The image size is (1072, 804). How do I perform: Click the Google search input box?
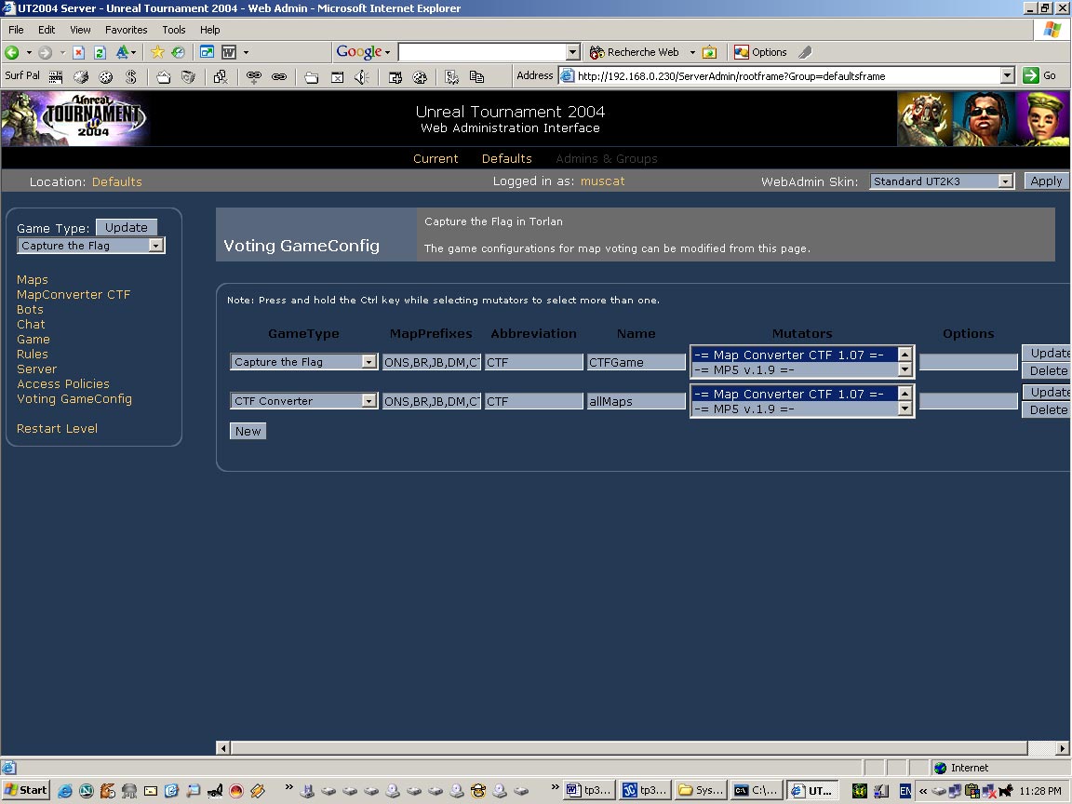click(483, 52)
